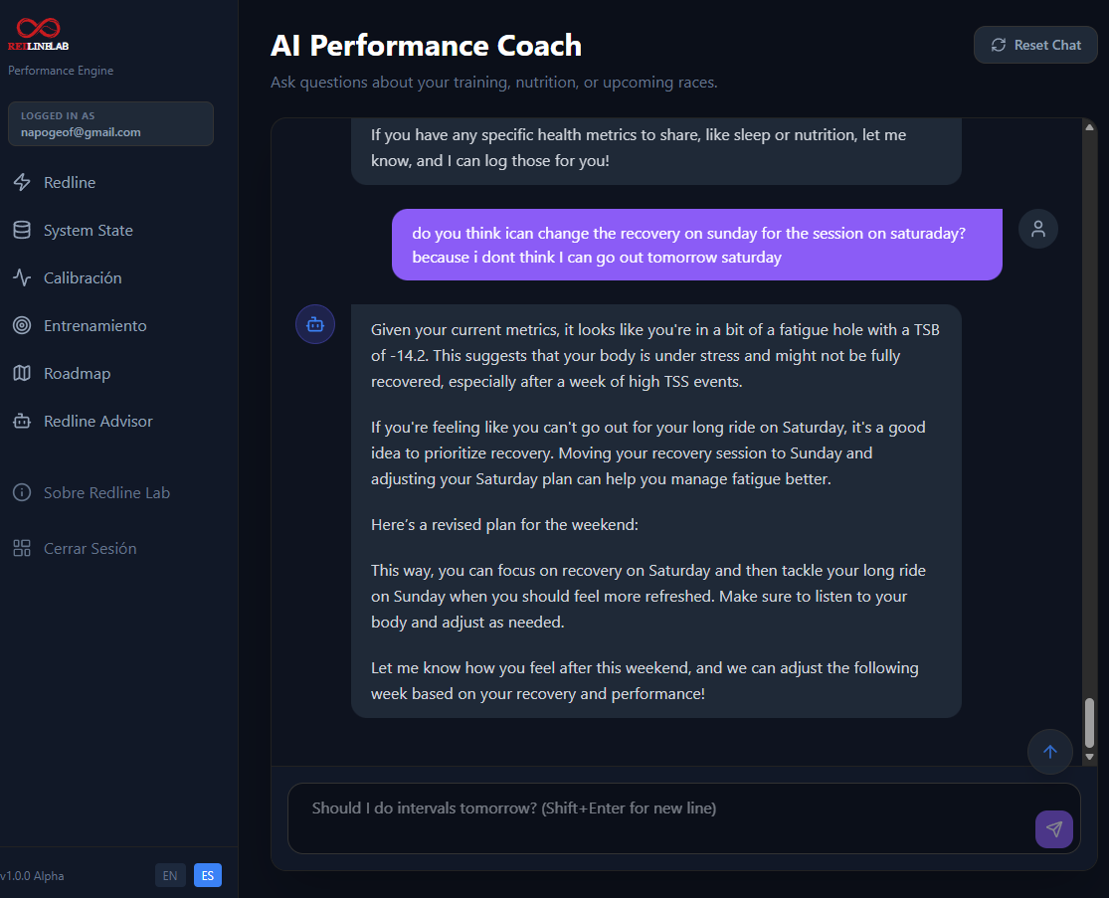Click the Calibración waveform icon
The width and height of the screenshot is (1109, 898).
[x=22, y=277]
